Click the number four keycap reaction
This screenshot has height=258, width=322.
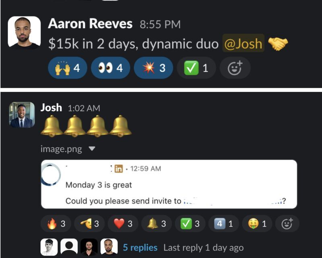pos(224,224)
